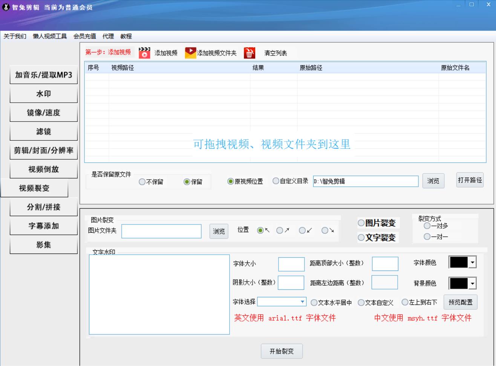Open the 会员充值 menu

coord(85,36)
